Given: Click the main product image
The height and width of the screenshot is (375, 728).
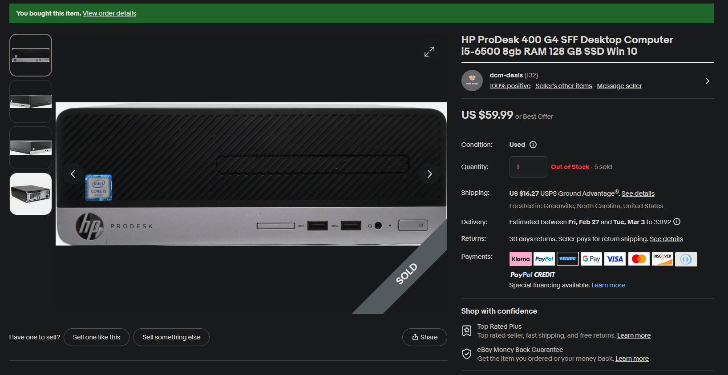Looking at the screenshot, I should 251,174.
